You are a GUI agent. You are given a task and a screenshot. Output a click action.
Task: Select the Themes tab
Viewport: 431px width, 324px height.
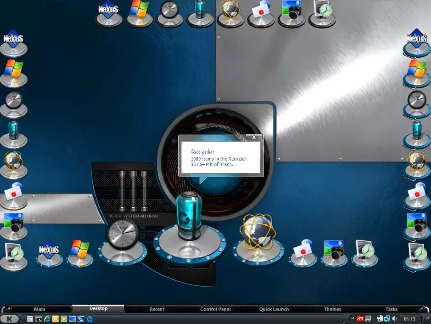[x=333, y=309]
